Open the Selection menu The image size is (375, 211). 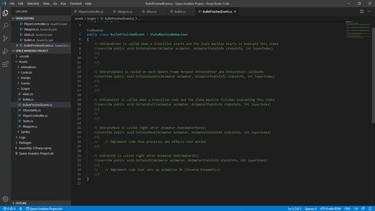(33, 4)
